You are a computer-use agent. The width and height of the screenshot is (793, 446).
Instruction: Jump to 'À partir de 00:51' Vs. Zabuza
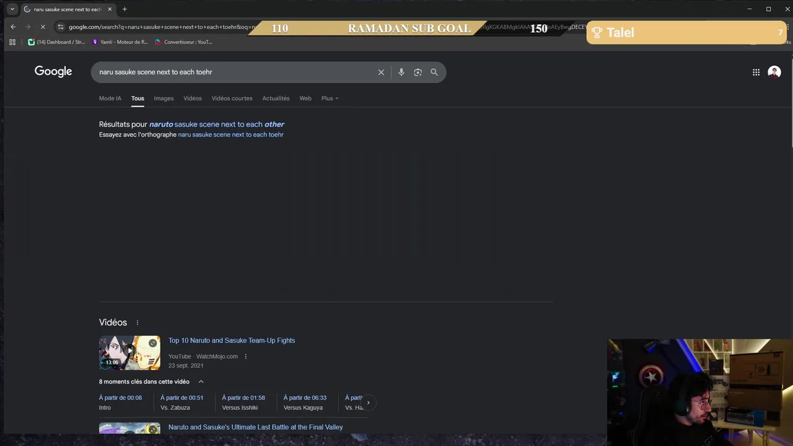point(182,403)
